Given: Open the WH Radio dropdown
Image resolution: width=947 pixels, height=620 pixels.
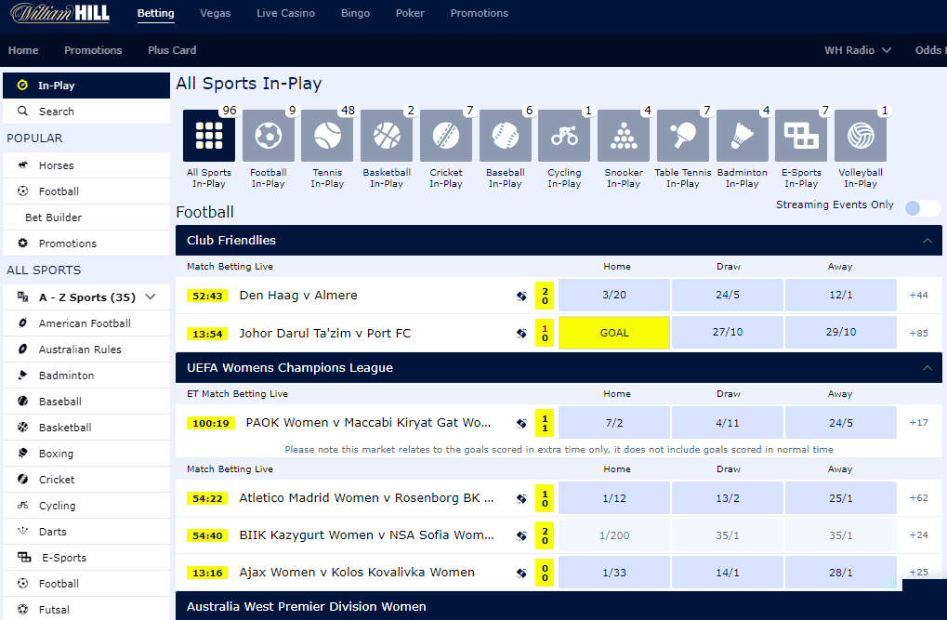Looking at the screenshot, I should pos(856,50).
